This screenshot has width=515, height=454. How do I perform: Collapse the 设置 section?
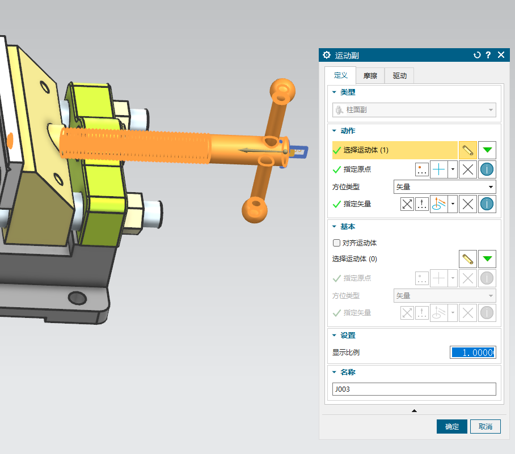click(335, 336)
